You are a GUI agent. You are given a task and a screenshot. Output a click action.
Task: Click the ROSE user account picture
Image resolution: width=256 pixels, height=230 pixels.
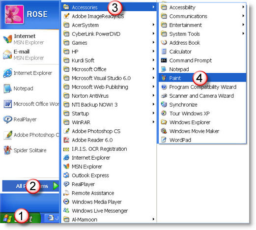14,14
